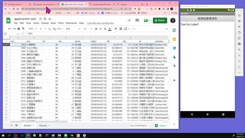Get add-ons with the plus icon
Image resolution: width=245 pixels, height=138 pixels.
[x=175, y=80]
